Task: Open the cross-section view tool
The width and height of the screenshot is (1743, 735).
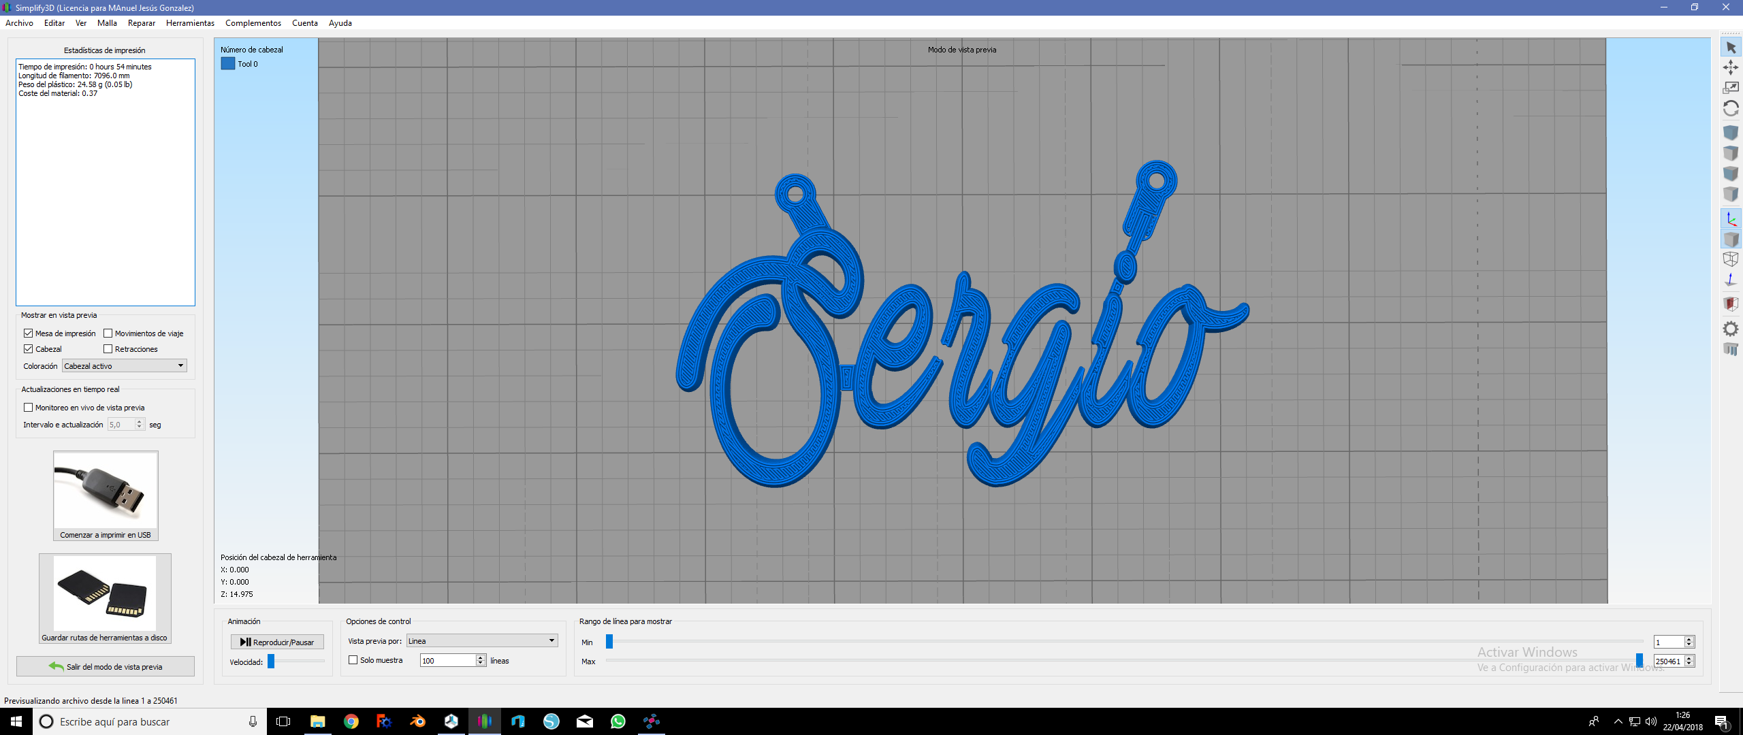Action: point(1731,304)
